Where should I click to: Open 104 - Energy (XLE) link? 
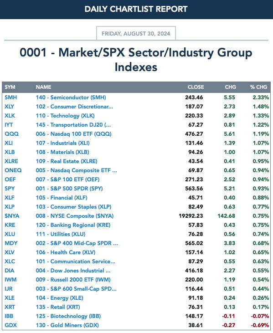tap(60, 298)
